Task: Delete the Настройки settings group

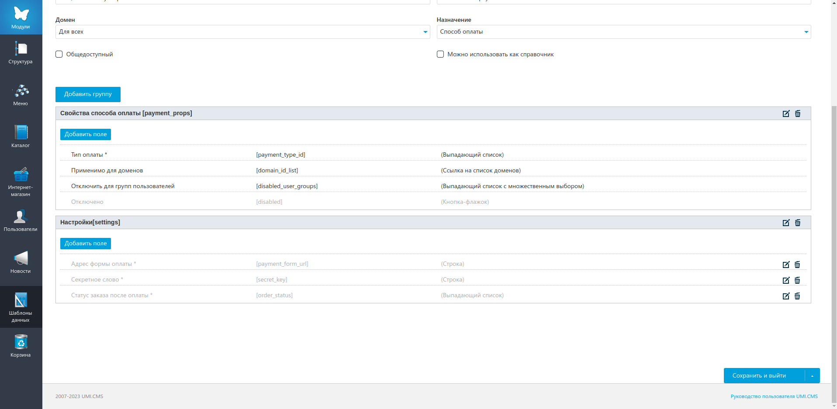Action: 798,223
